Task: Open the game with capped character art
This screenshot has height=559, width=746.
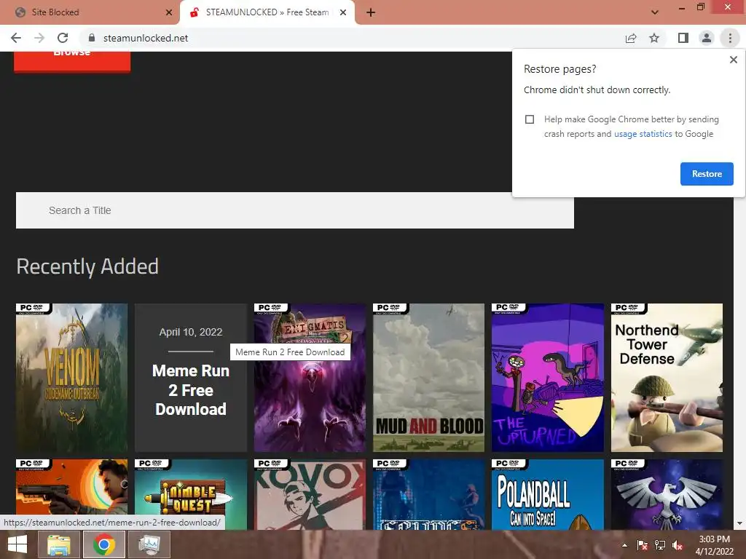Action: point(310,494)
